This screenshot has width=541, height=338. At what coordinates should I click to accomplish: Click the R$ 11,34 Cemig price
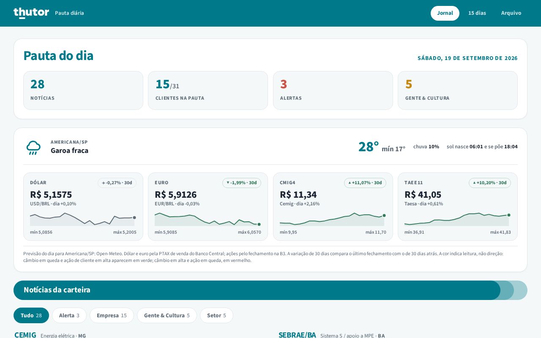[298, 195]
